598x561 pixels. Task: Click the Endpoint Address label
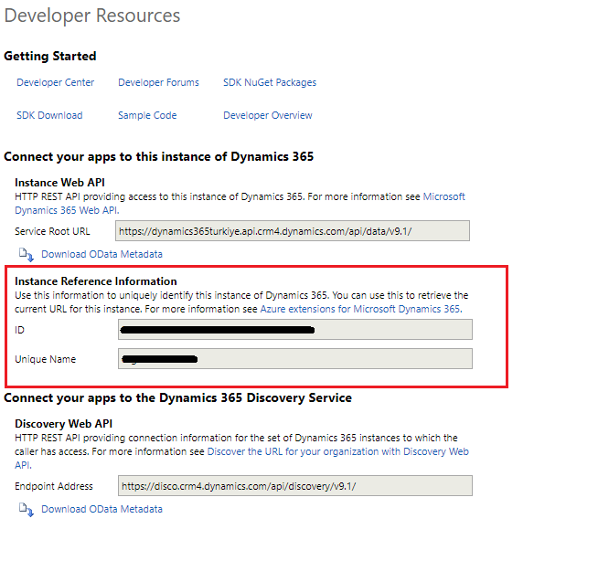54,486
